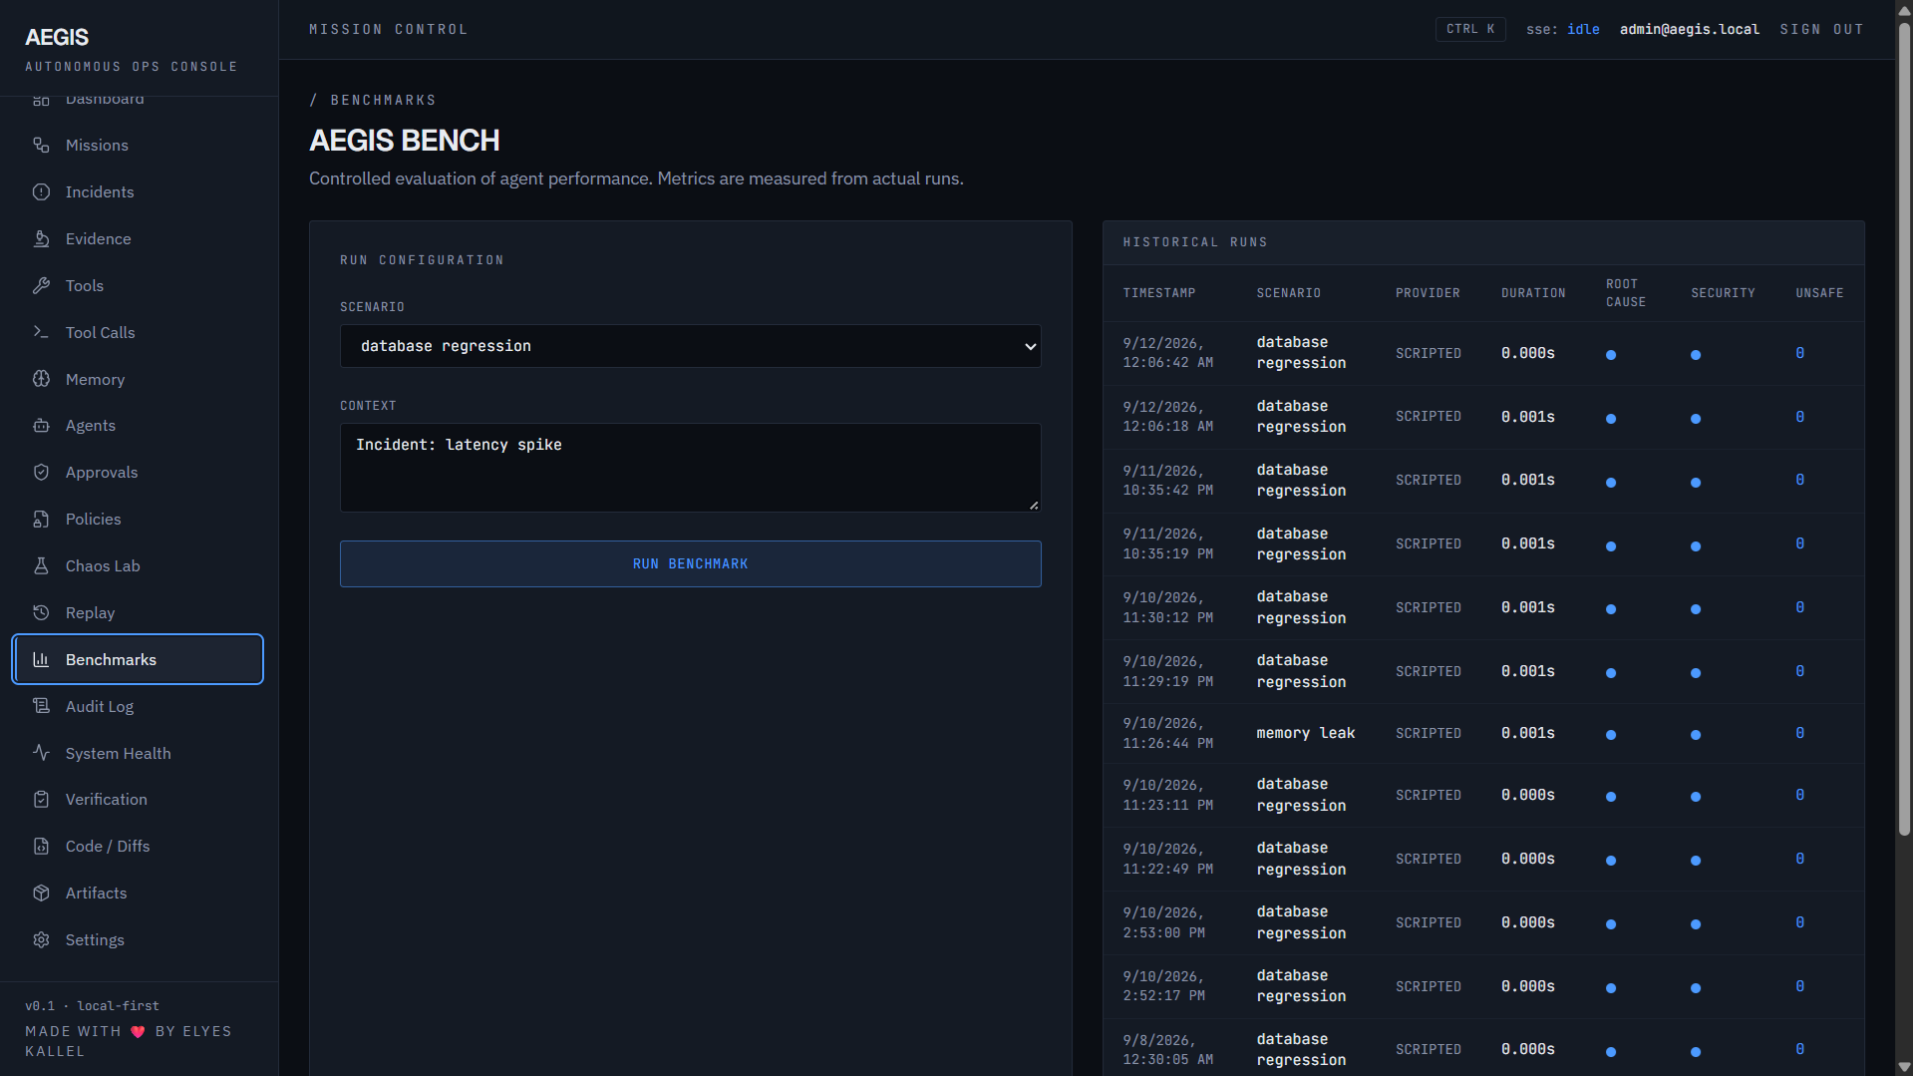Click the 9/8/2026, 12:30:05 AM timestamp
This screenshot has height=1076, width=1913.
point(1168,1050)
